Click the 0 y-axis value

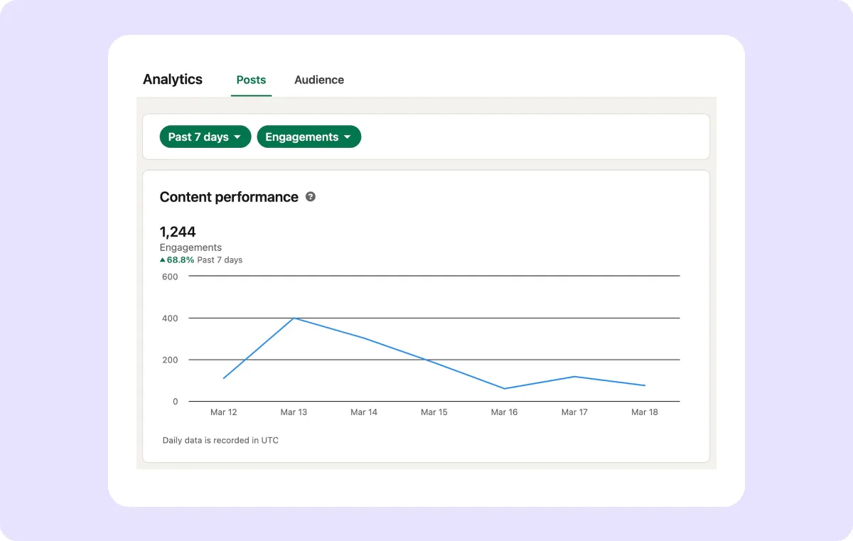click(175, 402)
